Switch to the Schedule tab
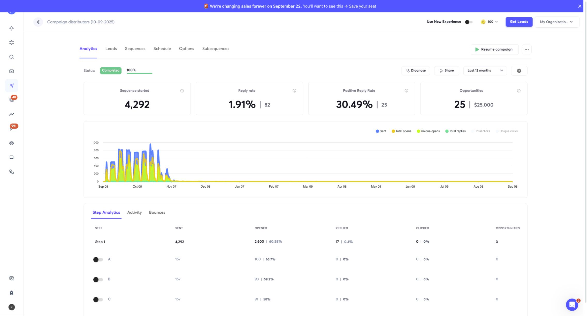This screenshot has width=588, height=316. click(x=162, y=49)
